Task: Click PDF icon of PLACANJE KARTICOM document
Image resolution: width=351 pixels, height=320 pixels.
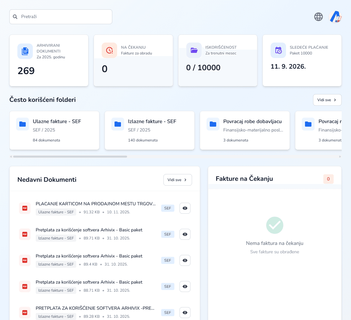Action: pyautogui.click(x=25, y=208)
